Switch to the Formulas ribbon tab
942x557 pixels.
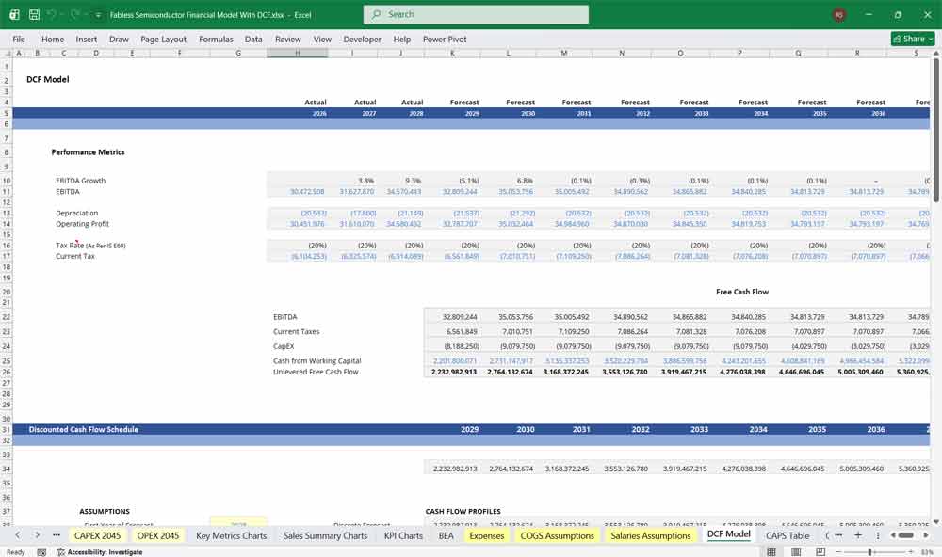[216, 39]
